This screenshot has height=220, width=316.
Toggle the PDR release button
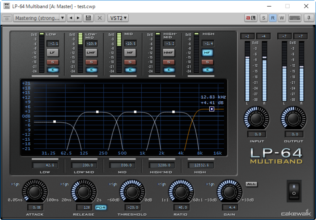(101, 207)
